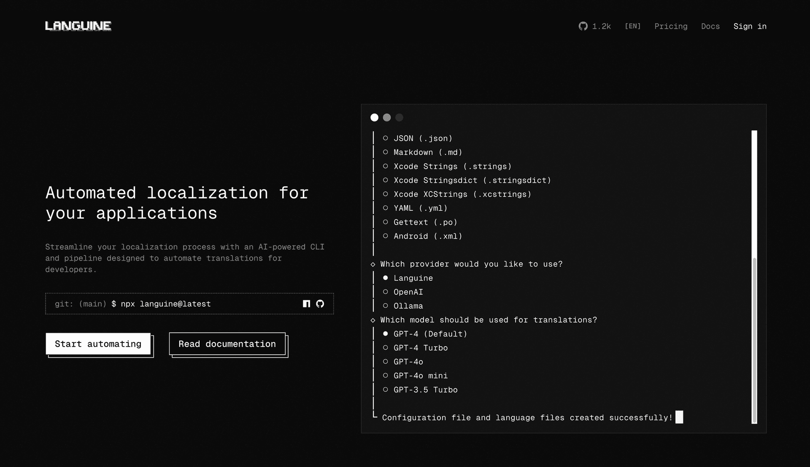Open the [EN] language selector
This screenshot has height=467, width=810.
point(632,26)
